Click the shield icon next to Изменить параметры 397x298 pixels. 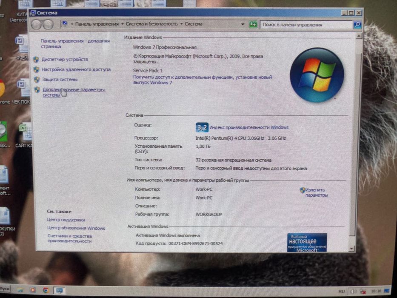pos(302,190)
